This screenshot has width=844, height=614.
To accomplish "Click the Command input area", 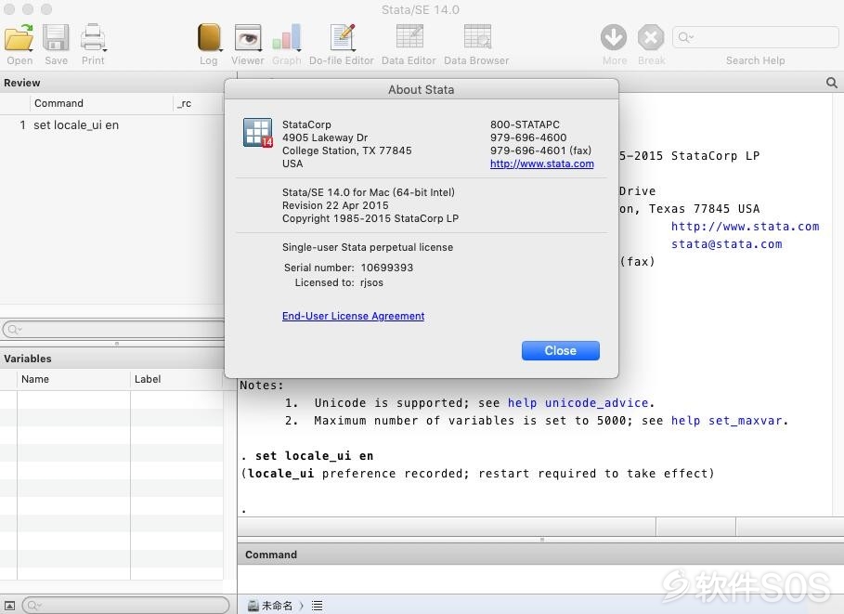I will (540, 579).
